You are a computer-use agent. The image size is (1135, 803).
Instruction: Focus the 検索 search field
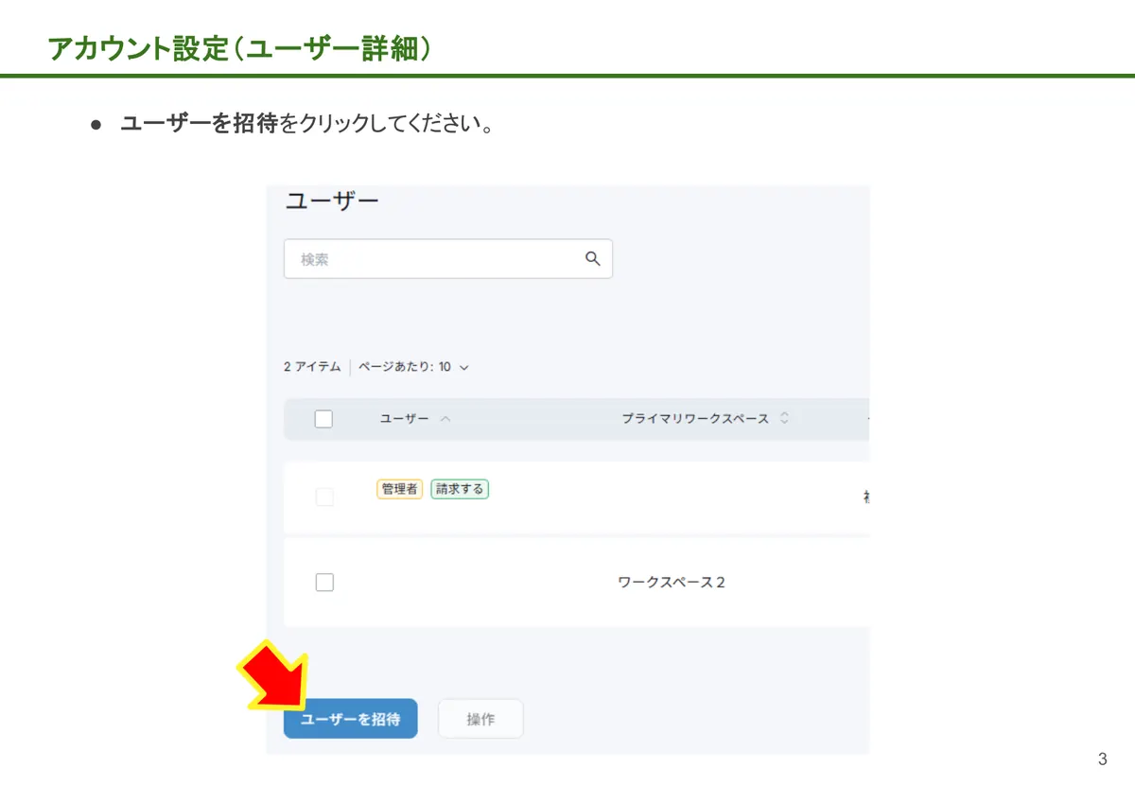tap(447, 259)
